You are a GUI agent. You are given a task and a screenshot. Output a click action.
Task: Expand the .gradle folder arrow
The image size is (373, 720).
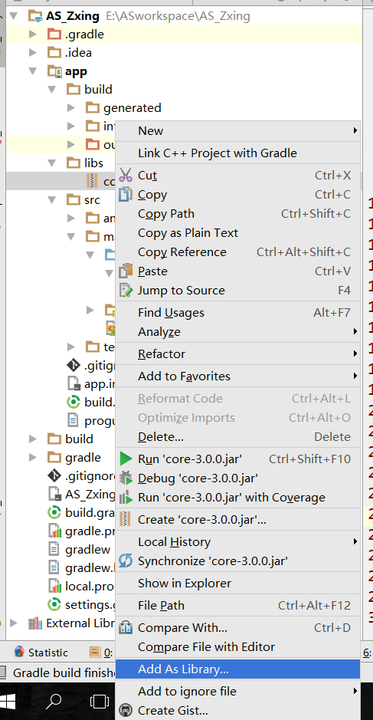click(x=33, y=35)
